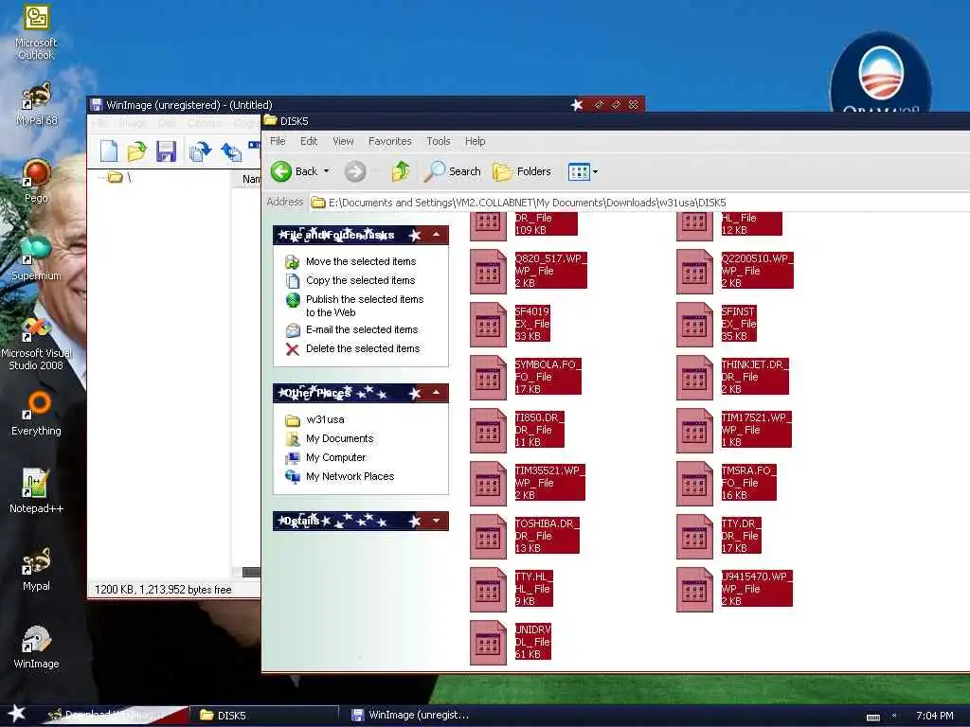Toggle the Folders pane button
This screenshot has height=727, width=970.
(x=522, y=171)
